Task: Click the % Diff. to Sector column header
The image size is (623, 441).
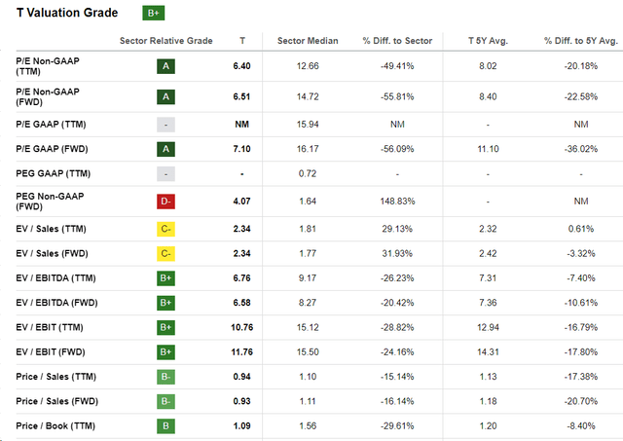Action: tap(393, 40)
